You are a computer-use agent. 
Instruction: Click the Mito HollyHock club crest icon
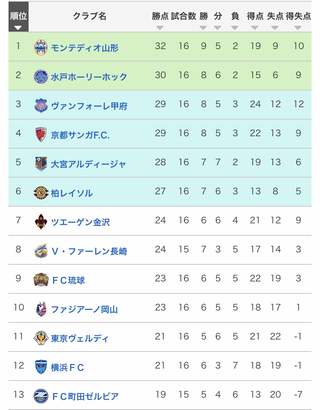click(x=41, y=76)
